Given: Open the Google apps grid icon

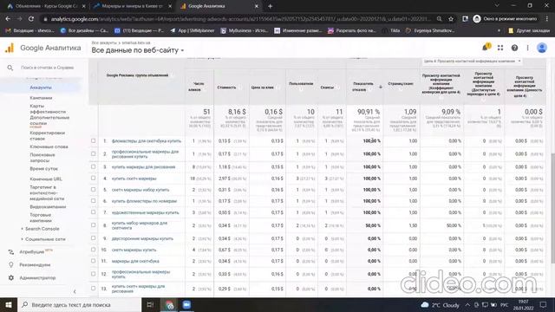Looking at the screenshot, I should pos(500,48).
